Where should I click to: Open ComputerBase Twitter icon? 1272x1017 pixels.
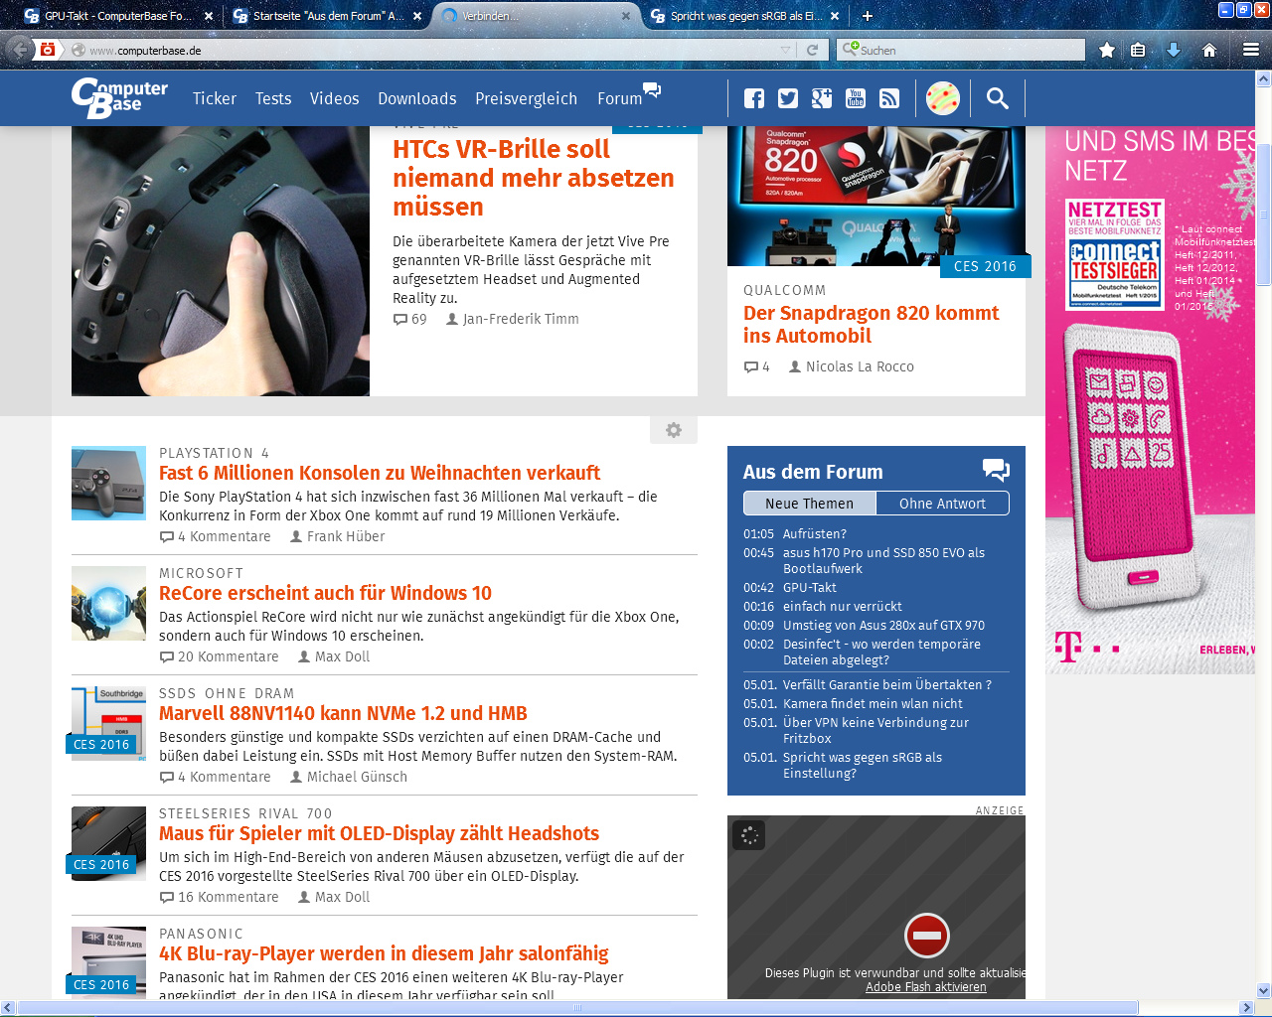pyautogui.click(x=788, y=98)
